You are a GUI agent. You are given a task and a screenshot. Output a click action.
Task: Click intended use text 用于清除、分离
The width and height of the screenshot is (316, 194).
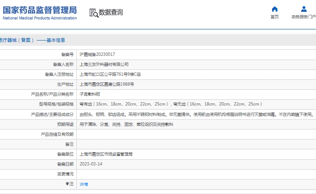126,125
